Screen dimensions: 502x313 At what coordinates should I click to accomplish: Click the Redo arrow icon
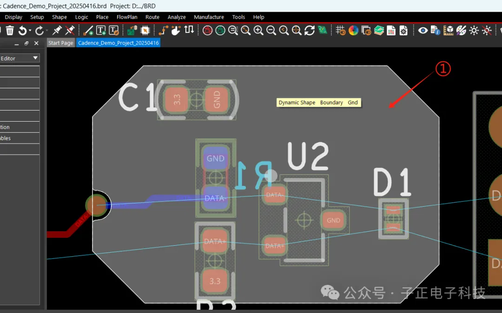40,30
